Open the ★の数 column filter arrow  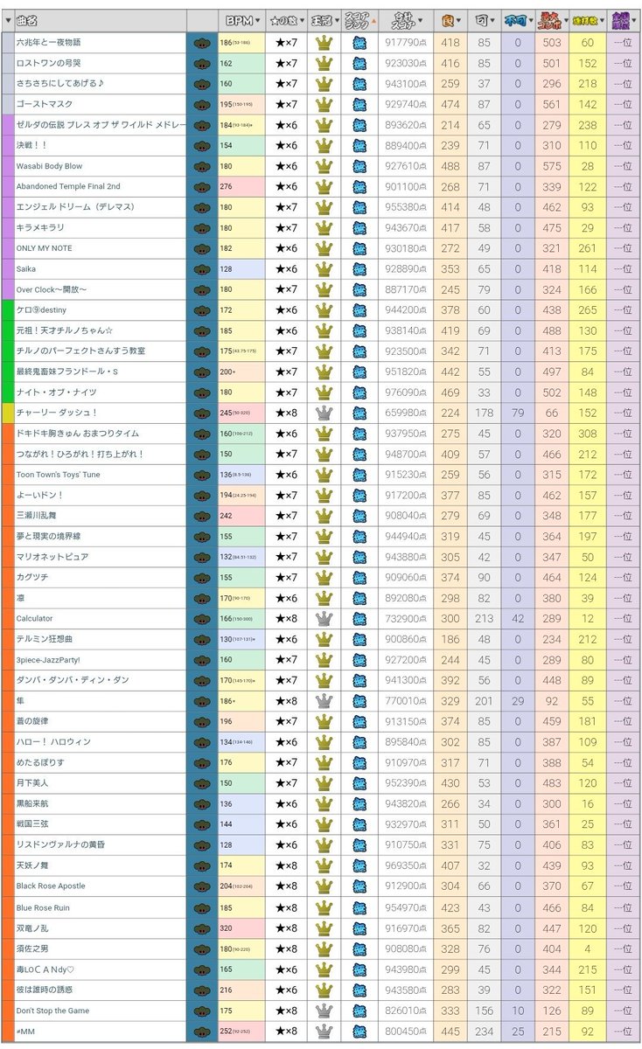pyautogui.click(x=302, y=20)
